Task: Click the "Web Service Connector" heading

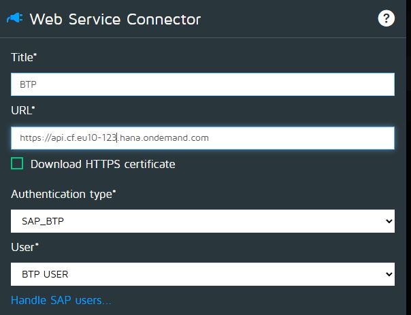Action: (x=115, y=19)
